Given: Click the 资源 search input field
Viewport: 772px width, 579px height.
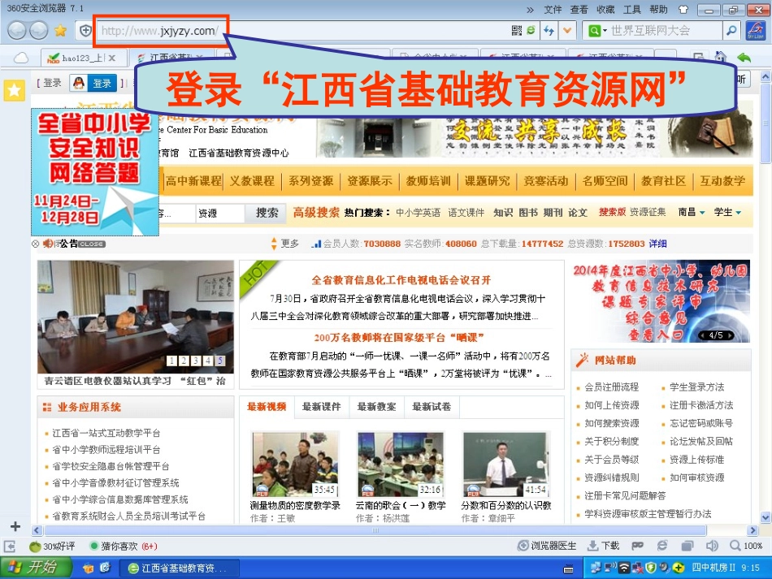Looking at the screenshot, I should point(219,213).
